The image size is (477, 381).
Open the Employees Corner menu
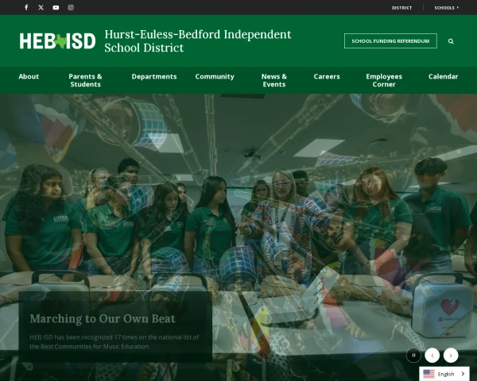click(384, 80)
